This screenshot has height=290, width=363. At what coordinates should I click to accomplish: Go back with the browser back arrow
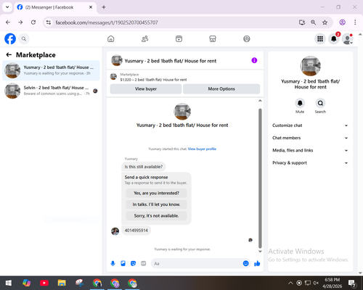pos(8,22)
